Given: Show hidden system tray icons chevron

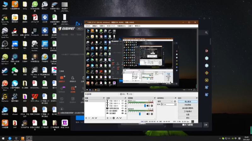Looking at the screenshot, I should 220,138.
